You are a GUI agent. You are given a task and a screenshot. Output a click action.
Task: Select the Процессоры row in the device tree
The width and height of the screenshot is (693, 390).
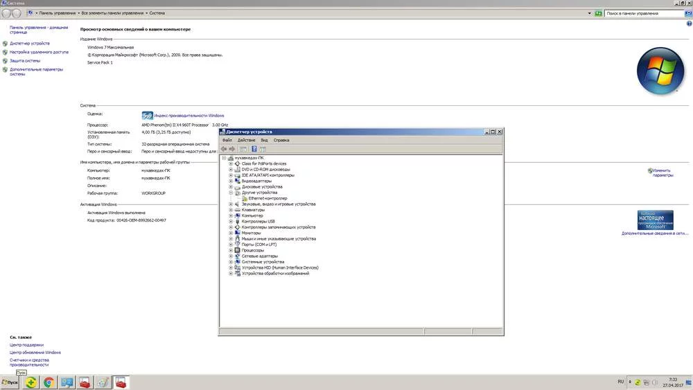(x=252, y=250)
